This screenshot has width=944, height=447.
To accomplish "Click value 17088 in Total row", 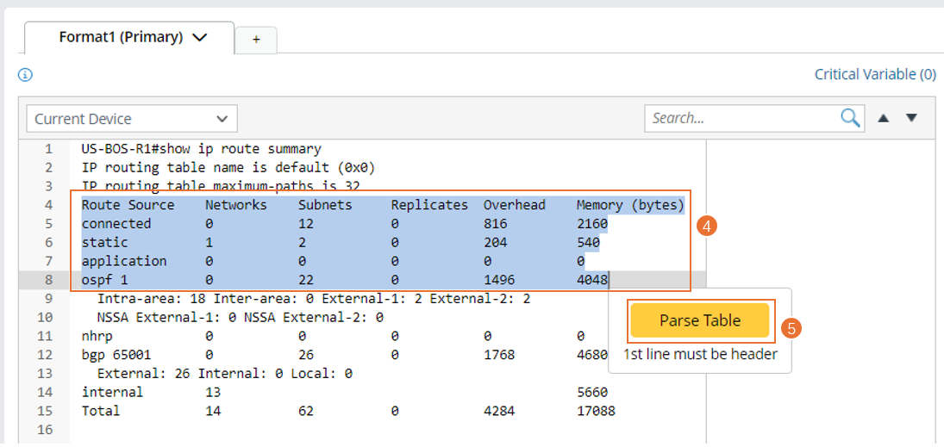I will click(x=596, y=411).
